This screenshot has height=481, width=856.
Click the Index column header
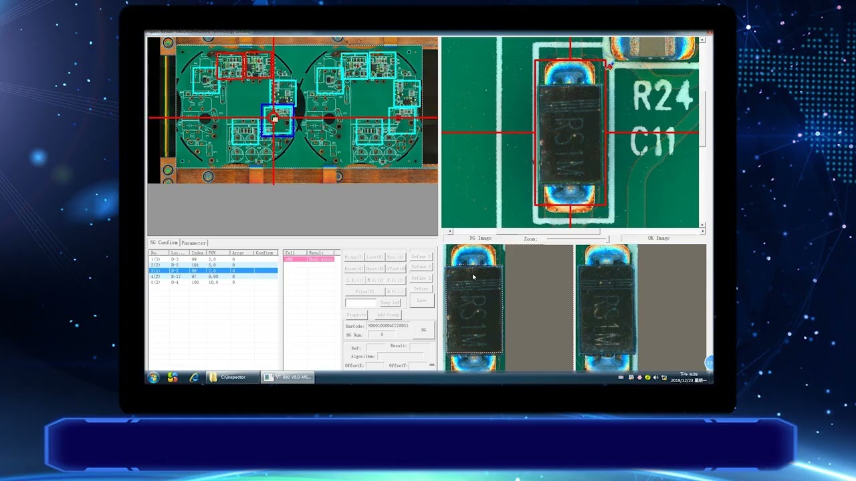point(199,253)
